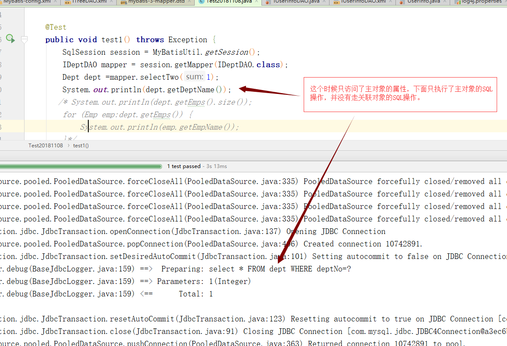Click the green test progress bar

(x=82, y=166)
